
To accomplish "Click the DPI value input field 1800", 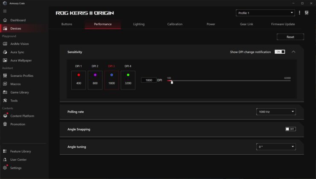I will [x=149, y=80].
